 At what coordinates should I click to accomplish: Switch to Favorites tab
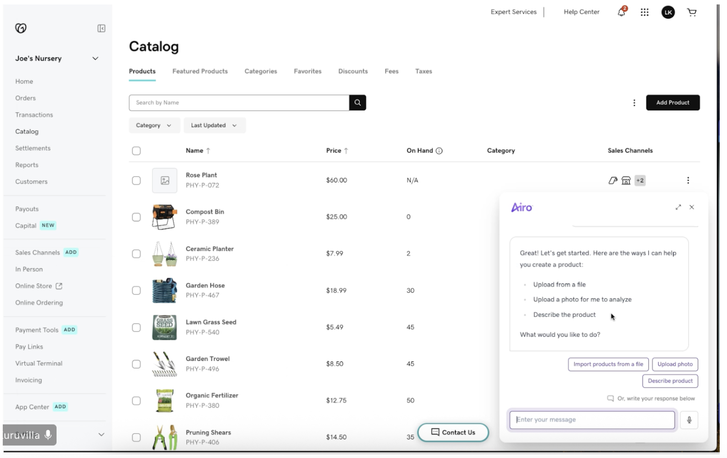[308, 71]
